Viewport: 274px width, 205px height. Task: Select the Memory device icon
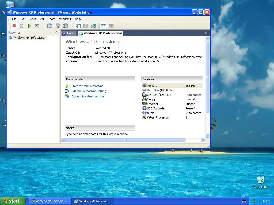pos(144,85)
